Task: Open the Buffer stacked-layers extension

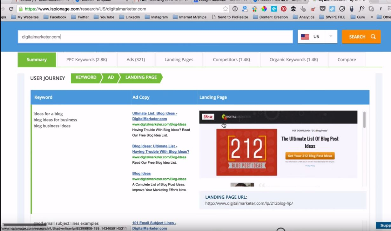Action: (293, 9)
